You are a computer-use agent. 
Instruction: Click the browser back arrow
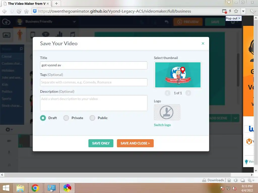[5, 11]
